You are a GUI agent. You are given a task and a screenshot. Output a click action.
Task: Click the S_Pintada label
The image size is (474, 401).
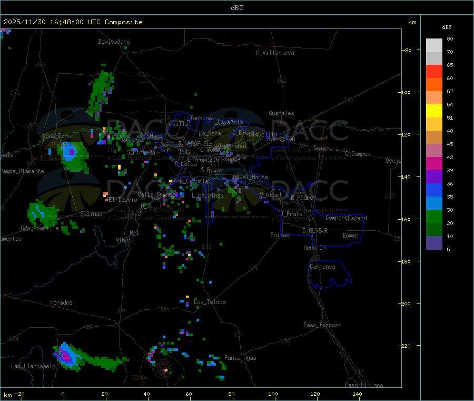click(141, 152)
